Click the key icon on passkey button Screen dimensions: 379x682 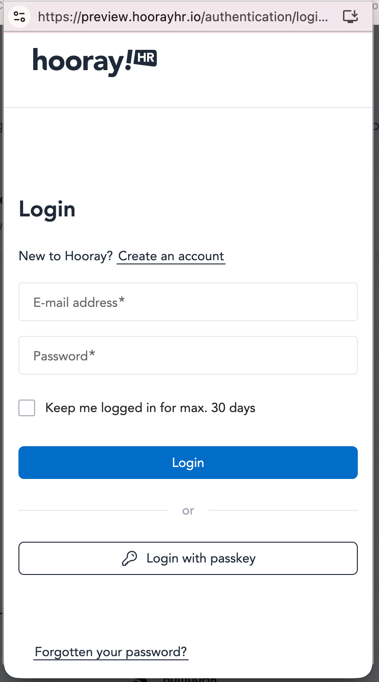(x=130, y=558)
